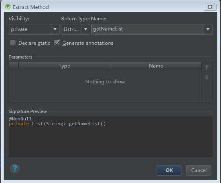The height and width of the screenshot is (183, 221).
Task: Confirm with the OK button
Action: pos(169,170)
